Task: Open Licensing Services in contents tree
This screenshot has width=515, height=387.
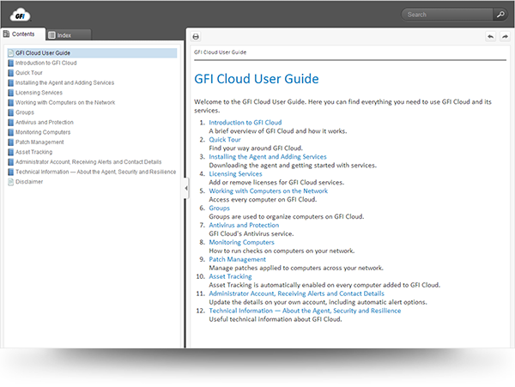Action: pos(39,93)
